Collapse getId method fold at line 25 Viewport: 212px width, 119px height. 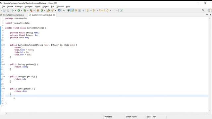point(4,76)
